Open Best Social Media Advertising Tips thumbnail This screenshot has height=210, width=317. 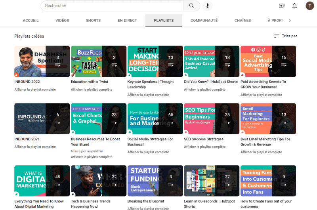[x=268, y=61]
